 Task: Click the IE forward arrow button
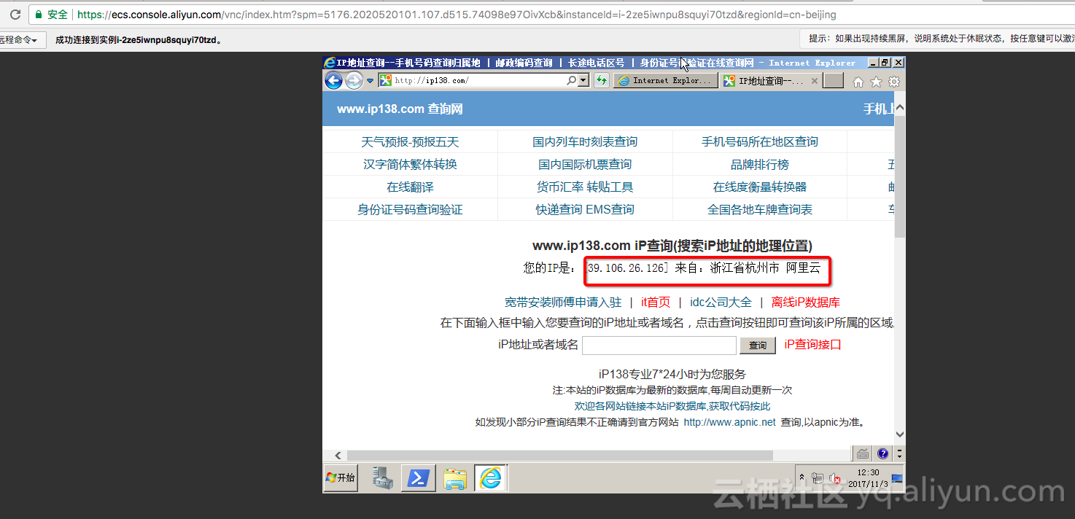pos(354,81)
